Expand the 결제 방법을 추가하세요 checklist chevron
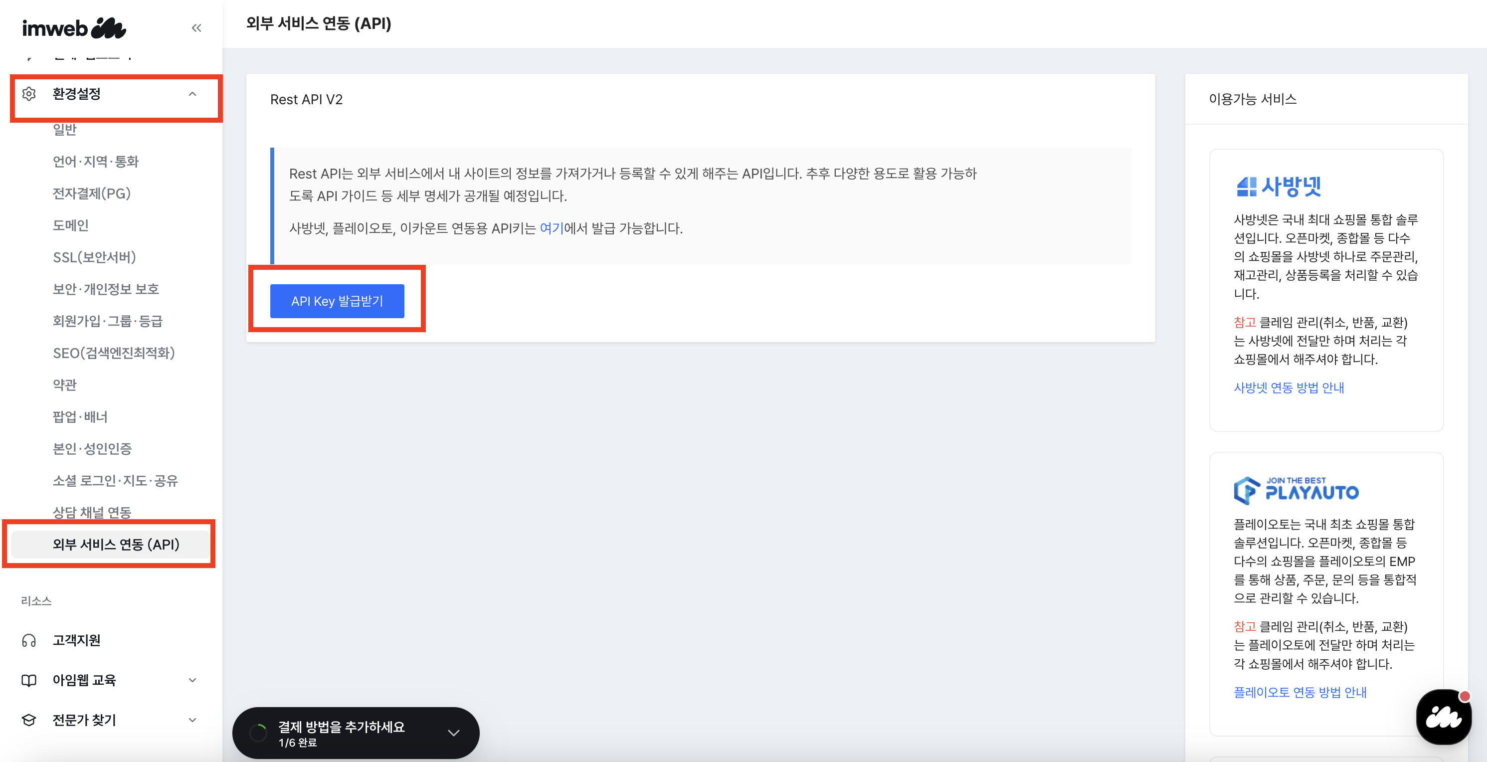This screenshot has height=762, width=1487. [454, 733]
